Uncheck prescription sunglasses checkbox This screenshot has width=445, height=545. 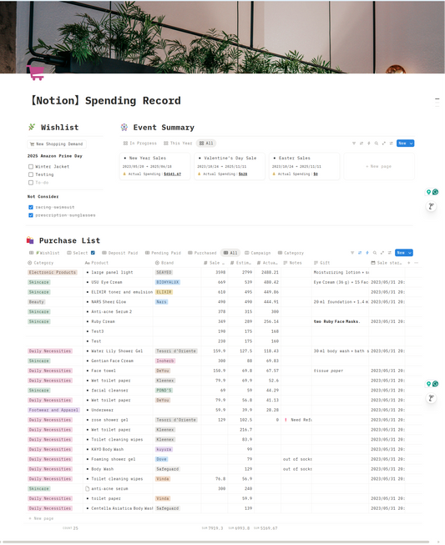click(x=31, y=215)
